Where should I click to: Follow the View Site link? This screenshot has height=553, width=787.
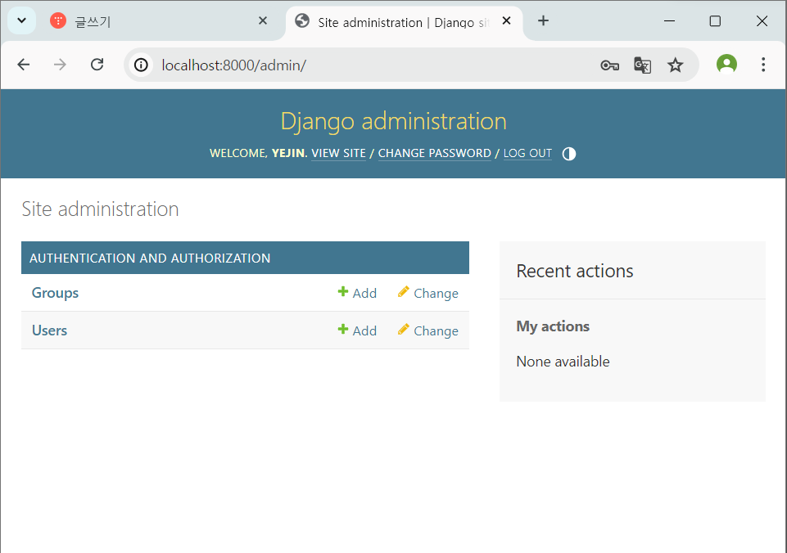(x=338, y=154)
